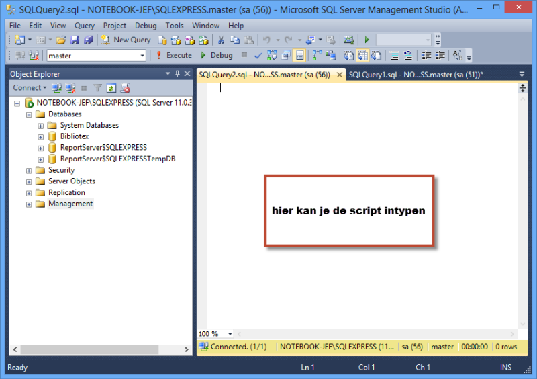Display Estimated Execution Plan icon
Screen dimensions: 537x379
pyautogui.click(x=272, y=56)
